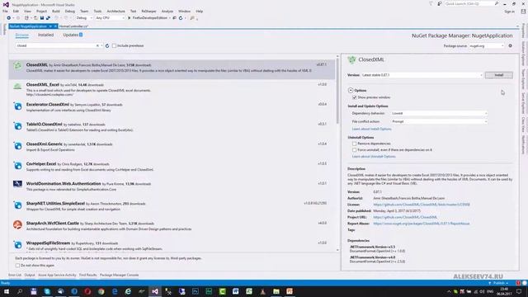Open the ClosedXML Project URL link

coord(405,218)
